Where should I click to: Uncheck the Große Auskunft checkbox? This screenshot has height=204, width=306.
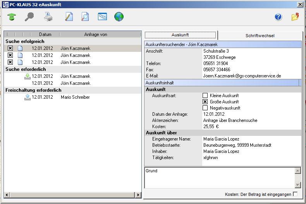[x=205, y=102]
